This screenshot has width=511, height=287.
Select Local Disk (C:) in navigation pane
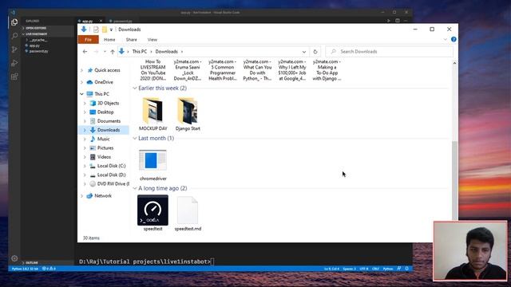click(x=111, y=166)
